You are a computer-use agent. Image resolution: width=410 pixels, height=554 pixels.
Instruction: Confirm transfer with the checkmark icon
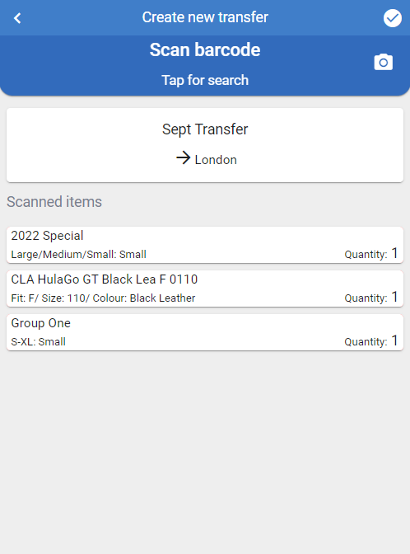click(x=393, y=18)
